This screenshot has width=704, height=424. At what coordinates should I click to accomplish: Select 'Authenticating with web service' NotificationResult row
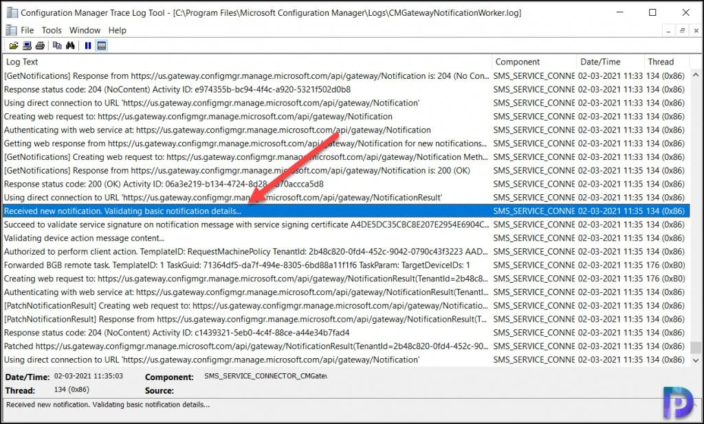346,292
